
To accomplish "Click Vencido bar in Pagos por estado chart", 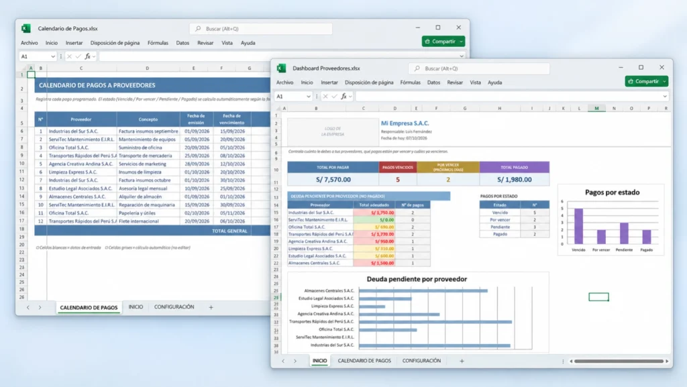I will (578, 226).
